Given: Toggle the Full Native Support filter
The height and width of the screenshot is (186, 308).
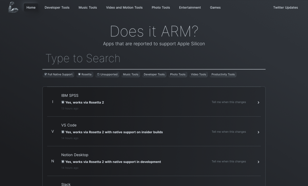Looking at the screenshot, I should (58, 75).
